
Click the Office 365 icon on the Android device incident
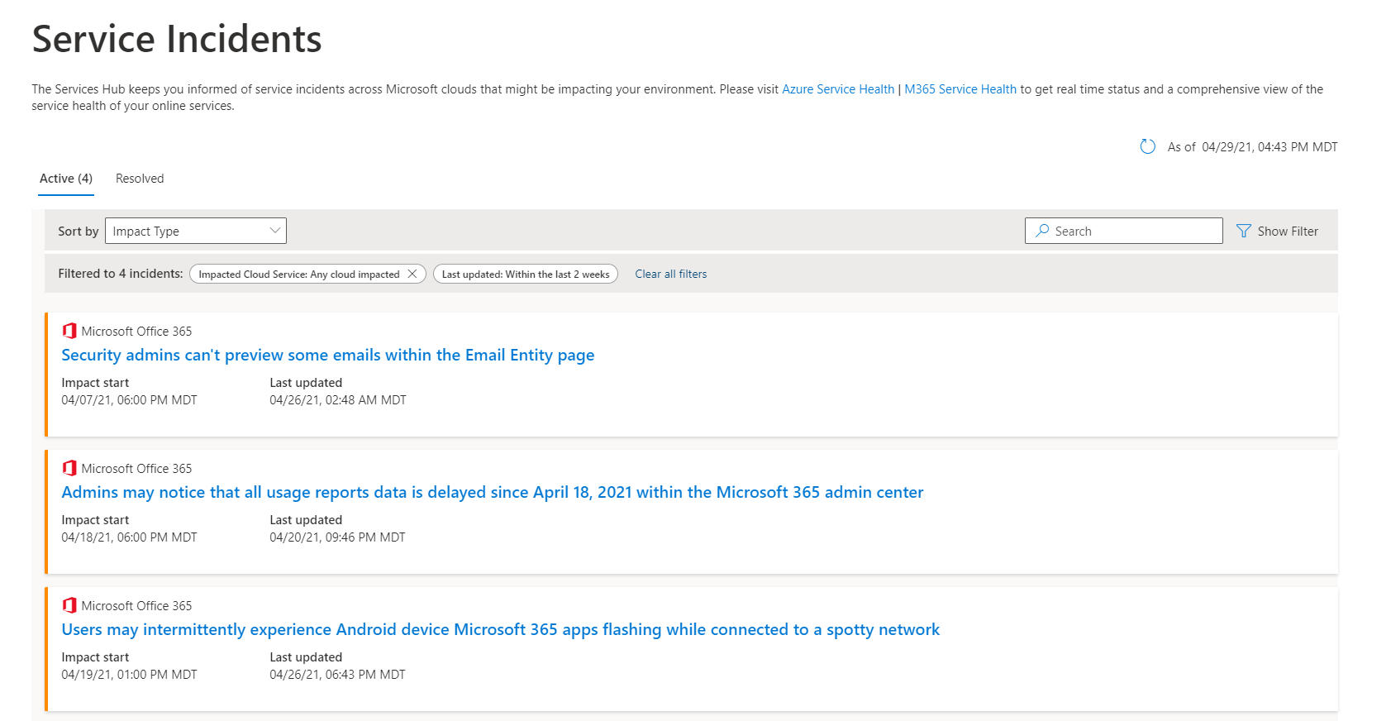coord(69,605)
